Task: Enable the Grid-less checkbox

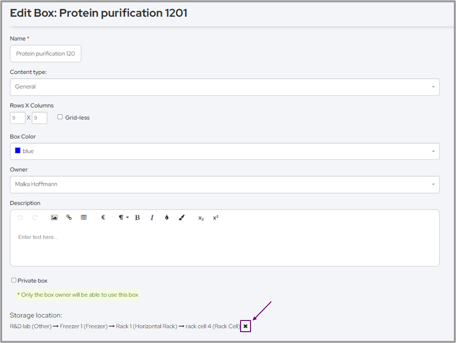Action: tap(60, 117)
